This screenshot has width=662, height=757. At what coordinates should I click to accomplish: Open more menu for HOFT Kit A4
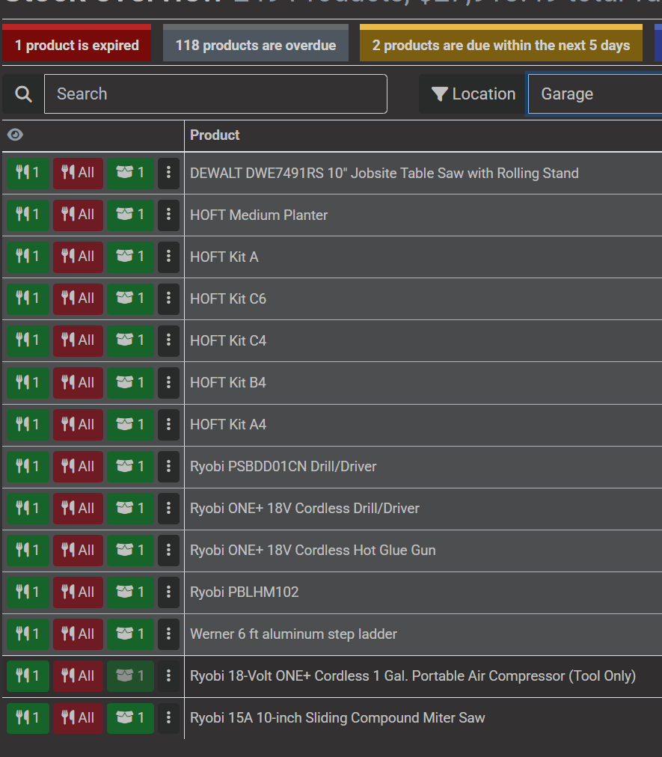coord(168,424)
